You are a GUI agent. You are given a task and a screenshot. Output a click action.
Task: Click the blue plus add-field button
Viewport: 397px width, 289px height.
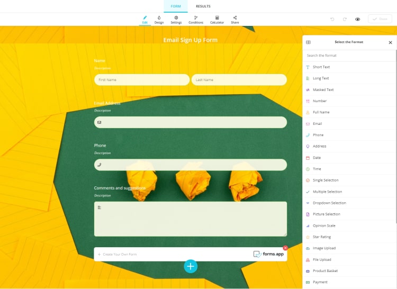coord(191,266)
